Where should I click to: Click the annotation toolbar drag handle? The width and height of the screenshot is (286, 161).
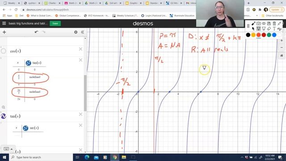pyautogui.click(x=248, y=26)
